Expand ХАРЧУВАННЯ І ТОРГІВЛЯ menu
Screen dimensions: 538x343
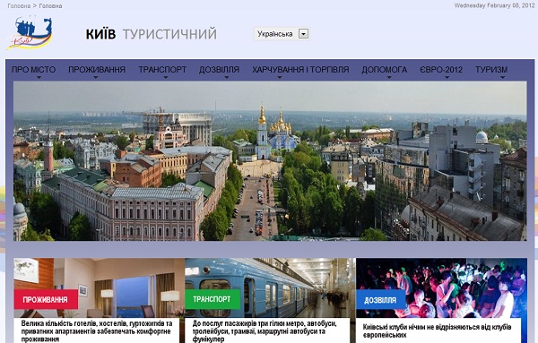click(x=300, y=70)
